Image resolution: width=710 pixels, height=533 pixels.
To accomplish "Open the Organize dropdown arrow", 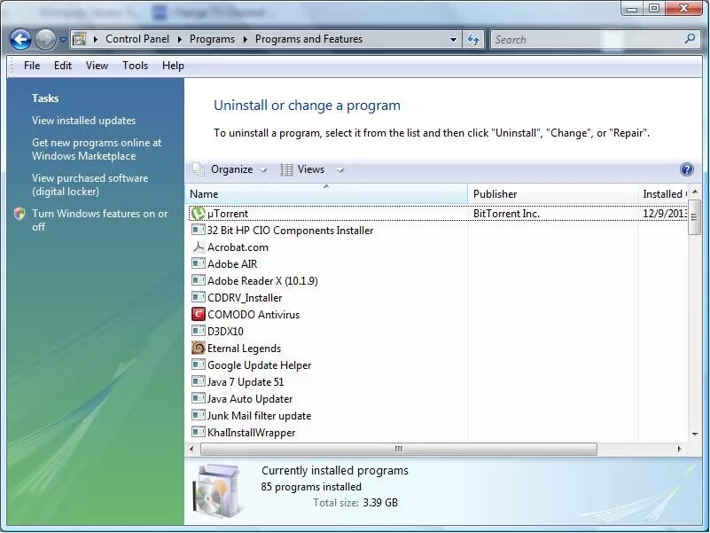I will point(263,170).
